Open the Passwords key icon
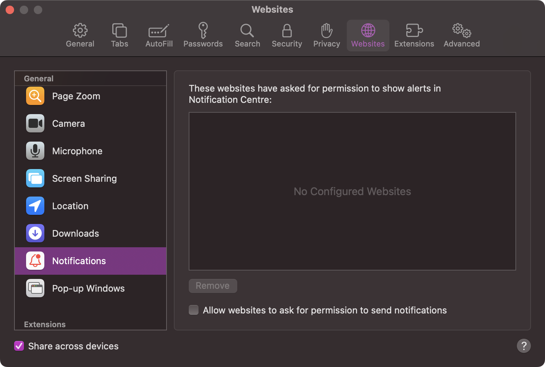Viewport: 545px width, 367px height. click(203, 31)
